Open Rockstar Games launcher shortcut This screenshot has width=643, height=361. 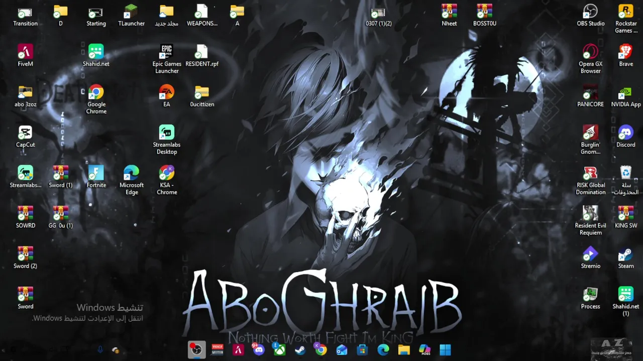tap(626, 19)
